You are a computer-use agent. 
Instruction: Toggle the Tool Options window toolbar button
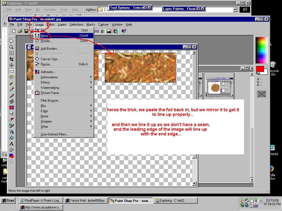click(x=97, y=31)
